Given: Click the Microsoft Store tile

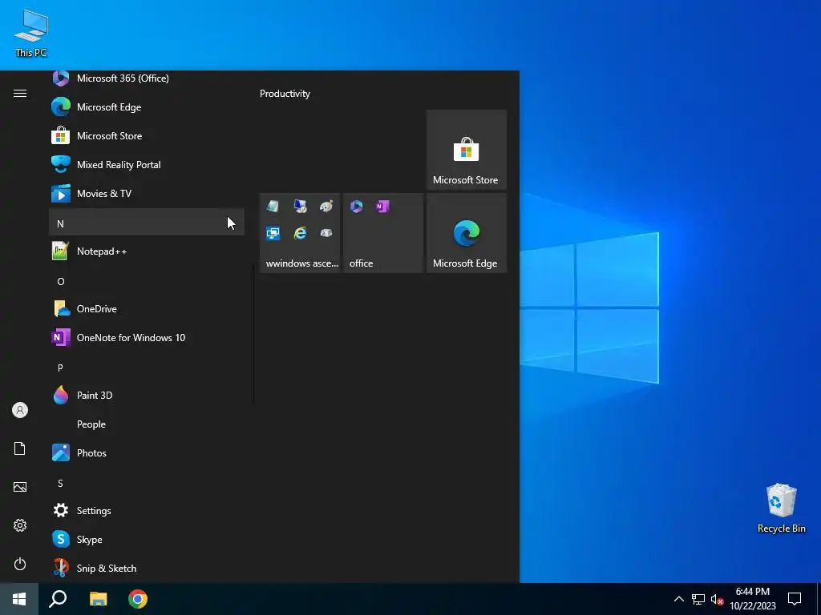Looking at the screenshot, I should 467,150.
